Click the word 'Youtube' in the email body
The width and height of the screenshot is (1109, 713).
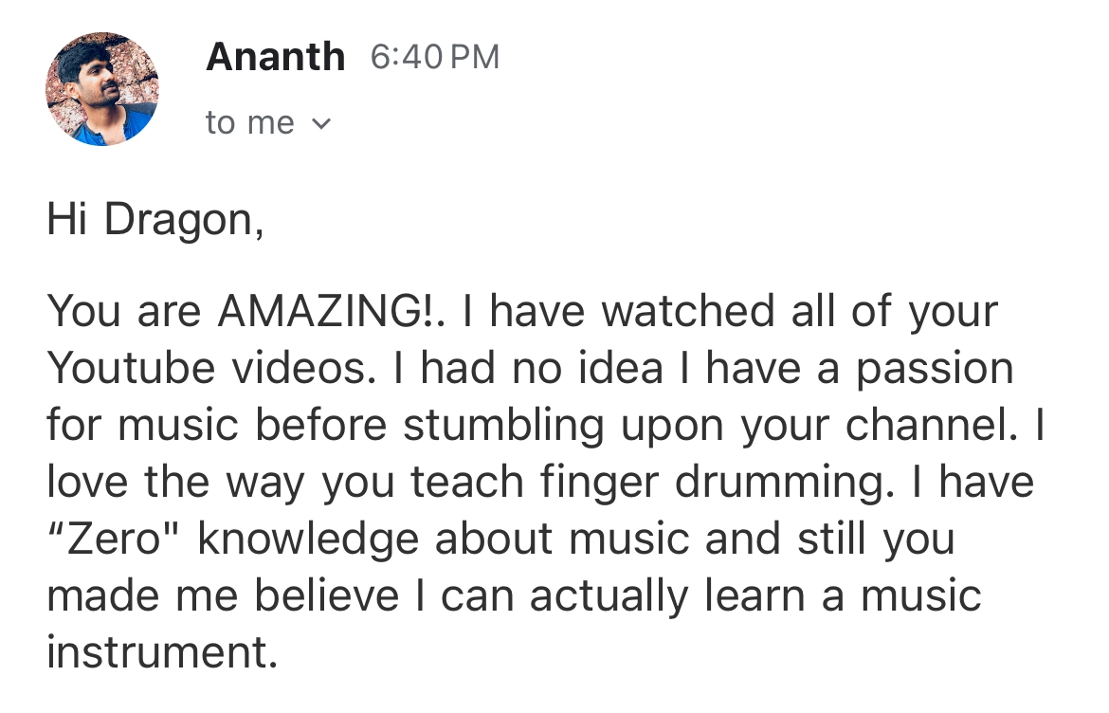click(131, 368)
